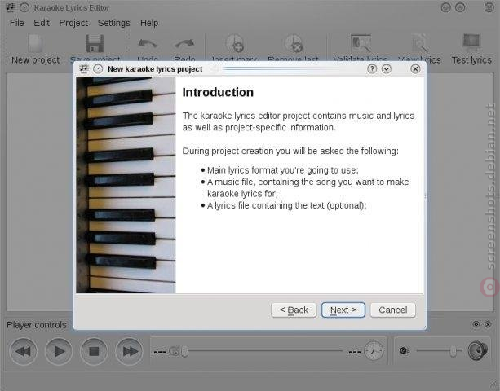
Task: Click the Validate lyrics icon
Action: [x=361, y=43]
